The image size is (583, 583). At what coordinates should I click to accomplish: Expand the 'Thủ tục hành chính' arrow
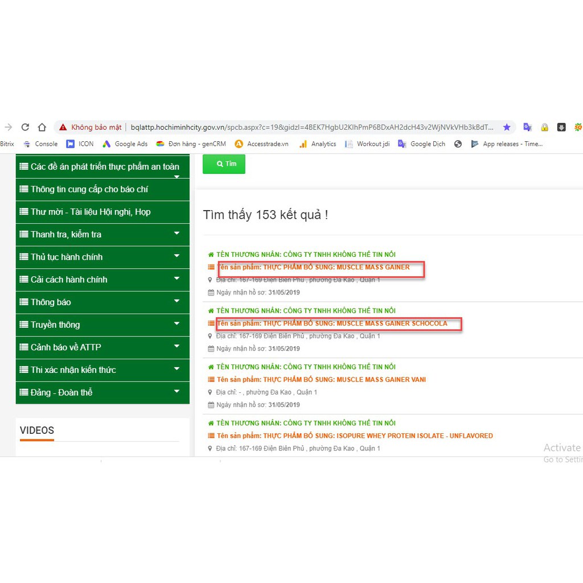click(176, 256)
